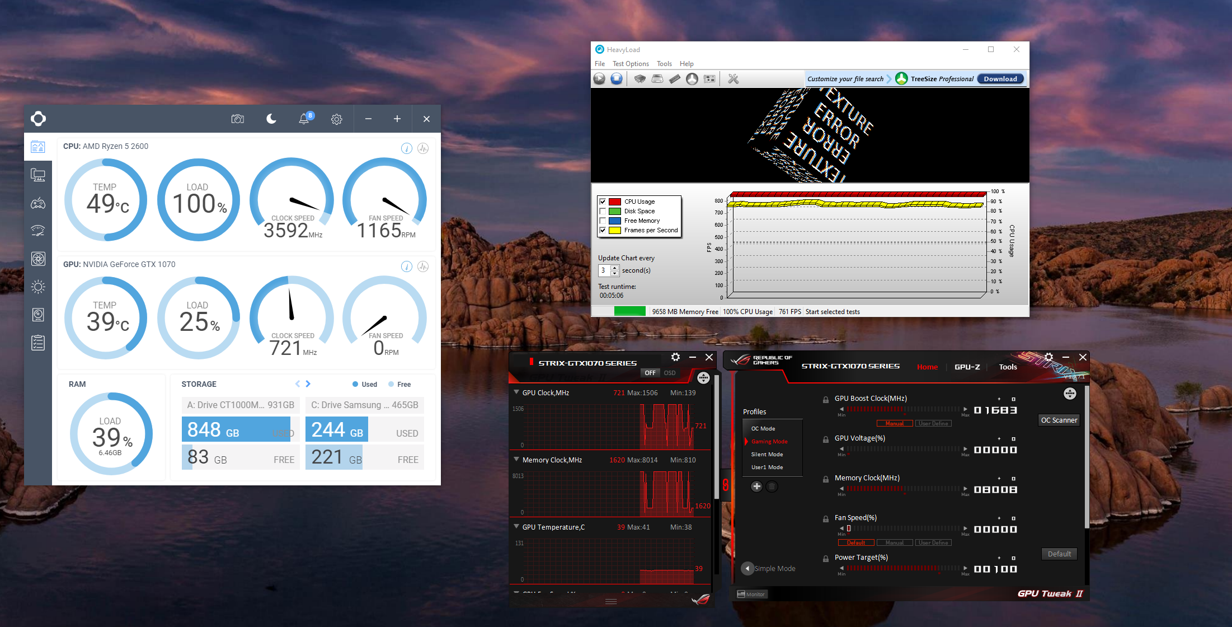
Task: Show the CPU pulse graph view icon
Action: point(423,148)
